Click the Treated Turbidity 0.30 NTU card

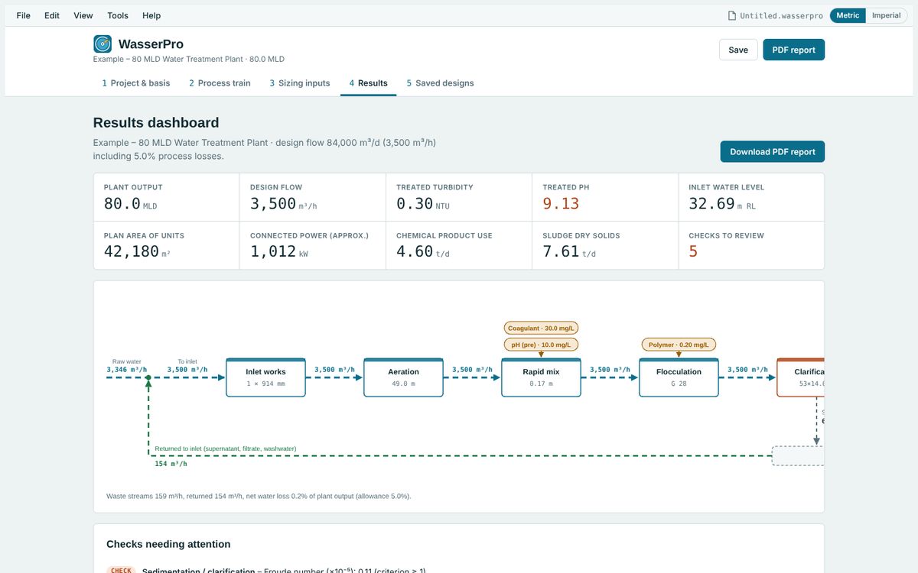459,197
